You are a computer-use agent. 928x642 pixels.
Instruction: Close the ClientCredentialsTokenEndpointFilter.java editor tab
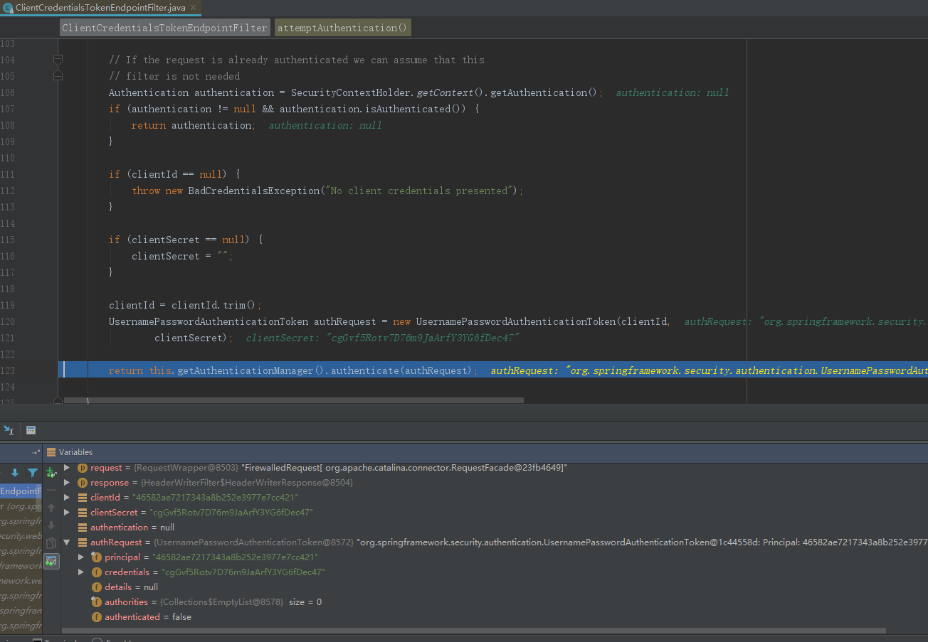click(x=194, y=8)
